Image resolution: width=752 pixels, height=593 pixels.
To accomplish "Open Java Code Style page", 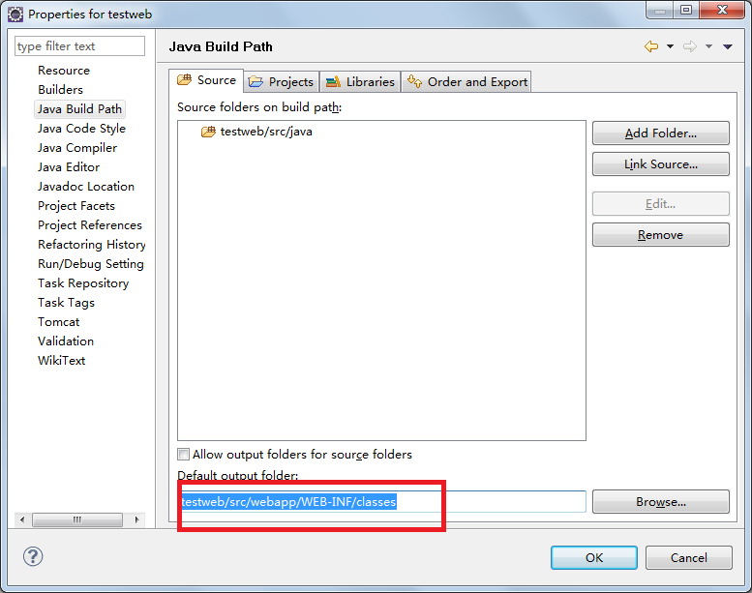I will coord(81,129).
